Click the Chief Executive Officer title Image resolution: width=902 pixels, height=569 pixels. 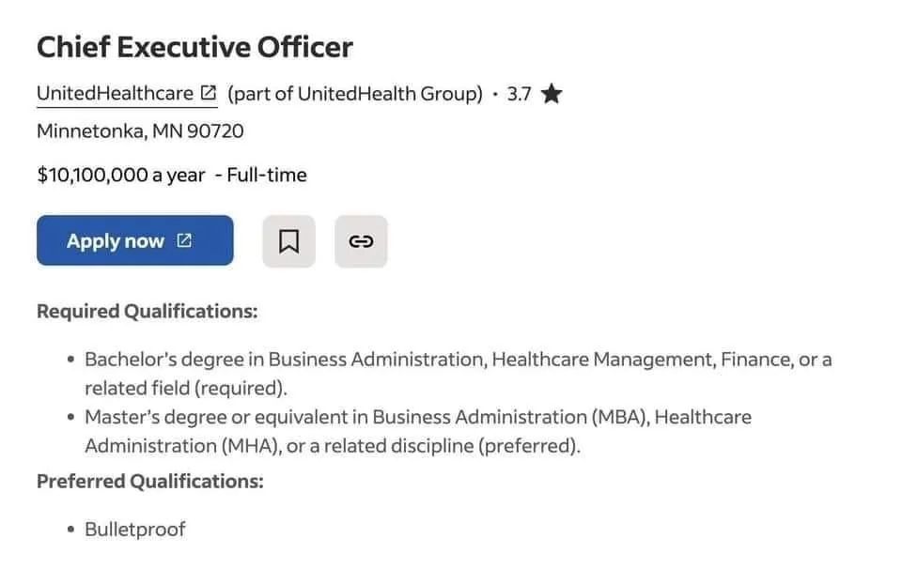[x=194, y=47]
